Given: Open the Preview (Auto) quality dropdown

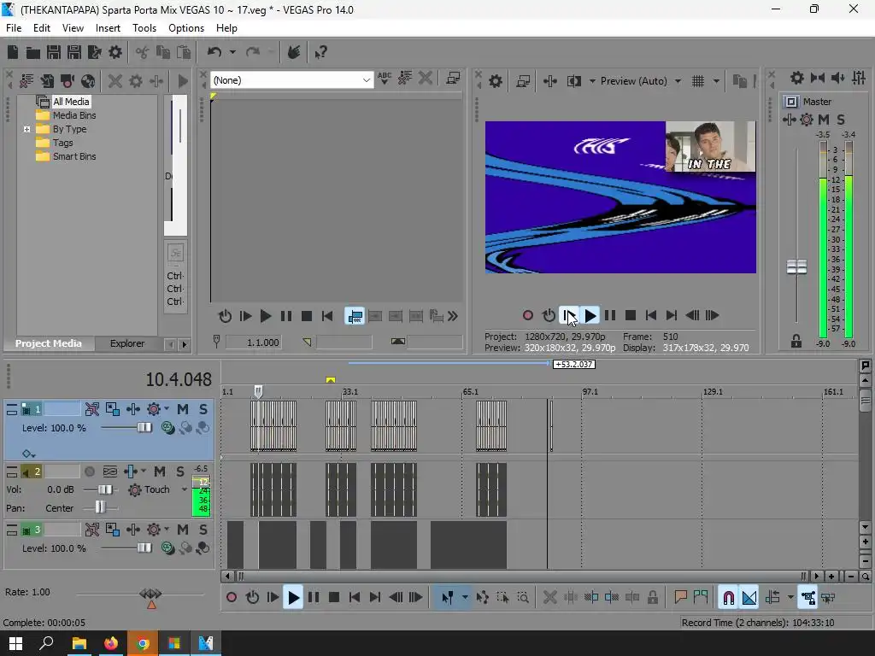Looking at the screenshot, I should [641, 81].
